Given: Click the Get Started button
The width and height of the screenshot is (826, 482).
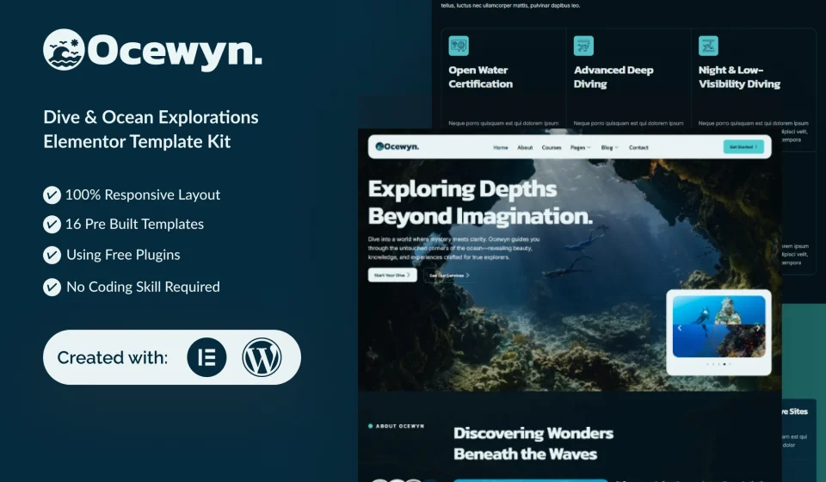Looking at the screenshot, I should coord(743,147).
